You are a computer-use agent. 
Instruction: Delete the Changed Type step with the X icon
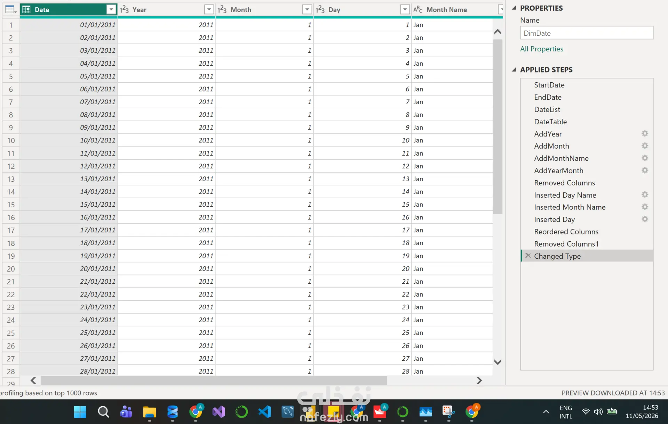pos(528,256)
